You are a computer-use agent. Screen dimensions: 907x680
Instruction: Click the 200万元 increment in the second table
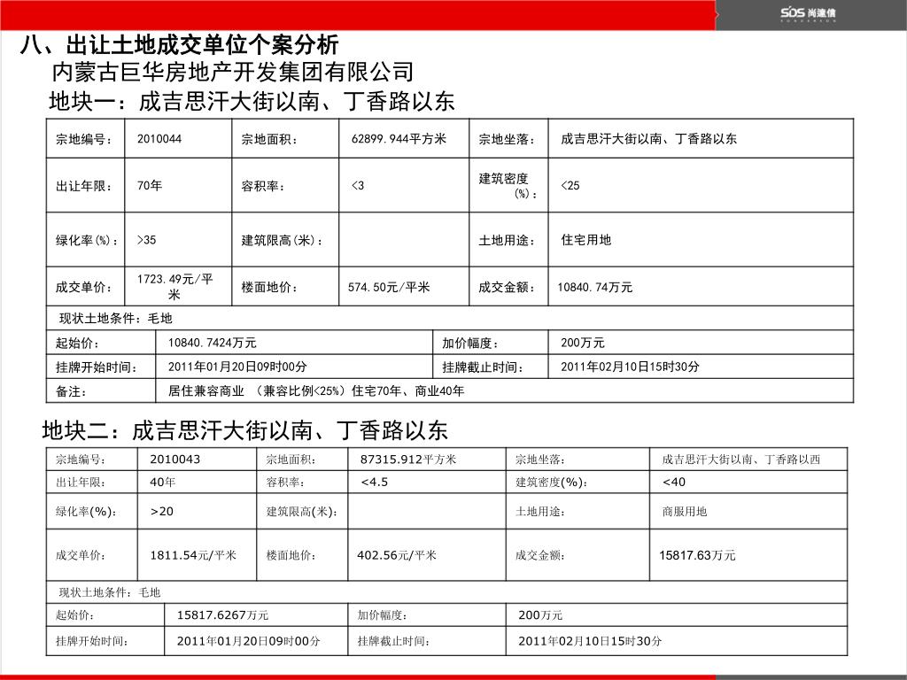pos(540,615)
